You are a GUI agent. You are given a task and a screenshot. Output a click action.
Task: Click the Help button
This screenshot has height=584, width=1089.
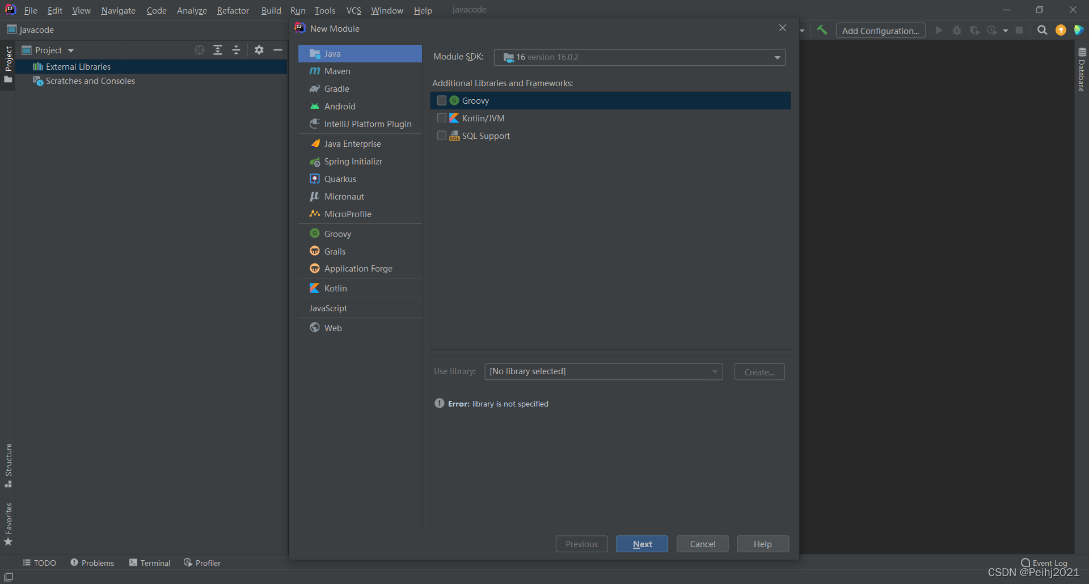(x=762, y=544)
